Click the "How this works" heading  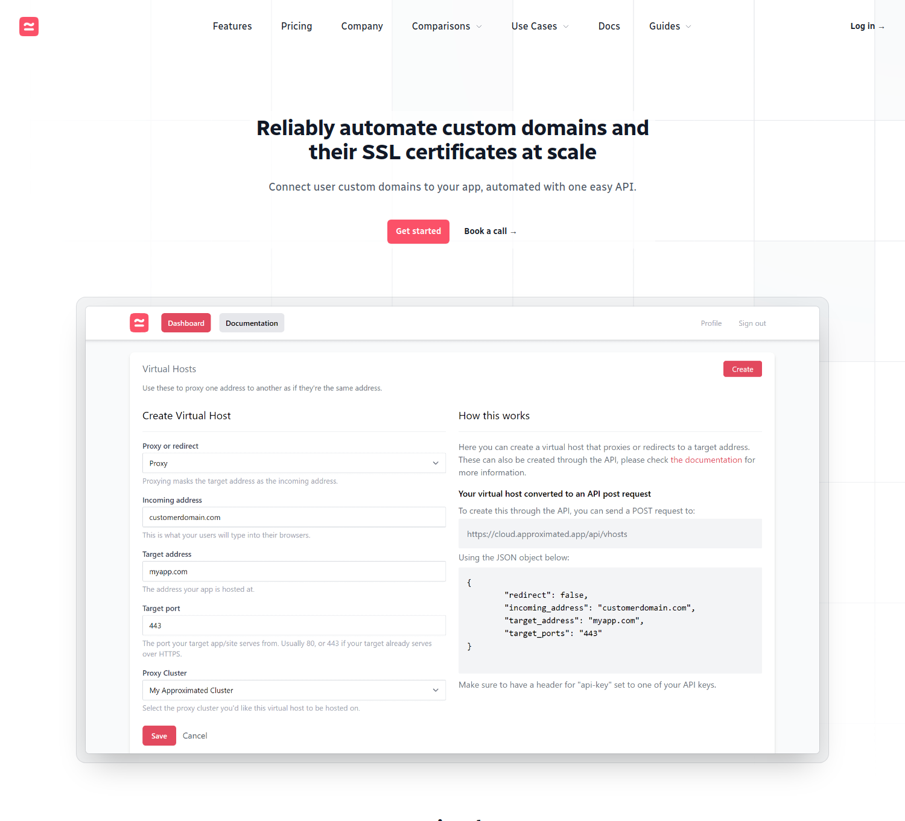494,416
